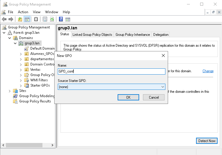Select the Starter GPOs node icon
The image size is (222, 155).
point(26,85)
